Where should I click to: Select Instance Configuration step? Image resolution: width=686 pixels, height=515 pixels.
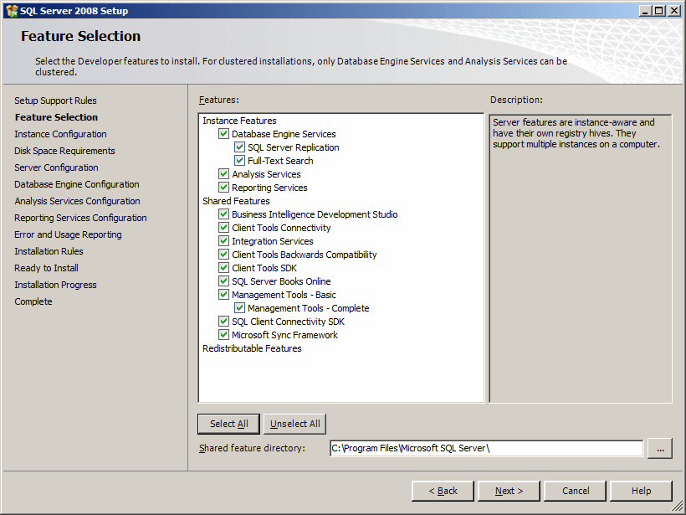click(x=60, y=134)
